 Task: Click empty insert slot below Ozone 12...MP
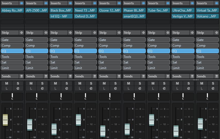[110, 16]
